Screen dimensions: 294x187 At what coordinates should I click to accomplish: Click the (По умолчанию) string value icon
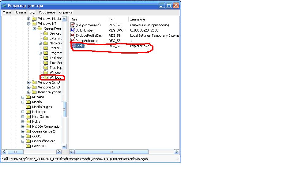(x=73, y=25)
